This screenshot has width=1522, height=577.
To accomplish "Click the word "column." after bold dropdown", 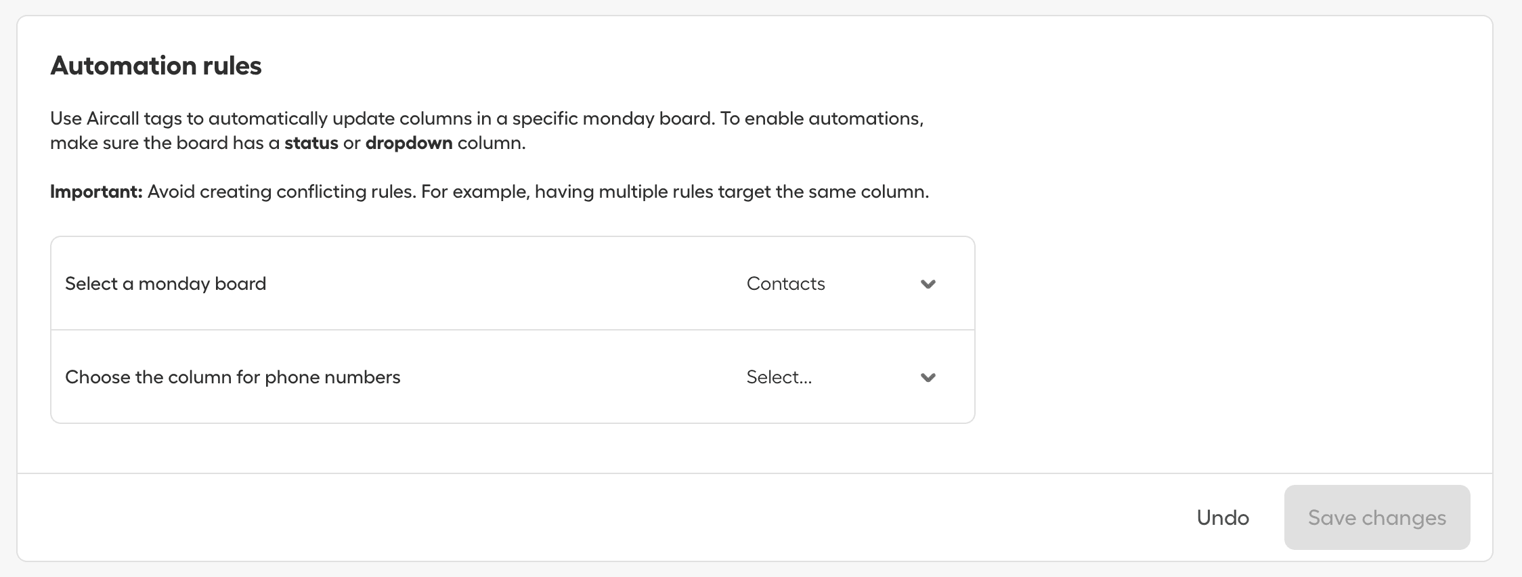I will tap(492, 144).
